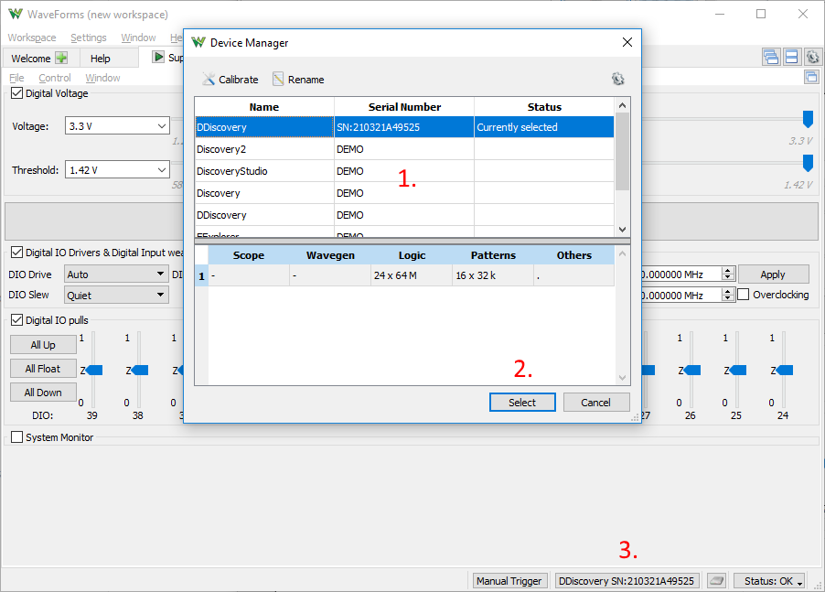Click the Apply button
This screenshot has height=592, width=825.
[x=773, y=274]
